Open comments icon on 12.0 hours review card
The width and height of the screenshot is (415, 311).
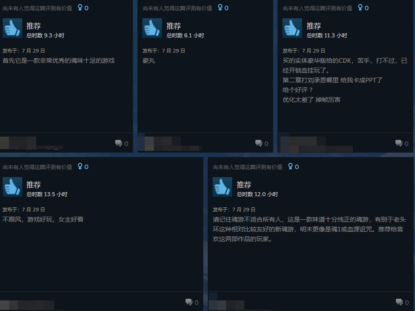tap(399, 302)
